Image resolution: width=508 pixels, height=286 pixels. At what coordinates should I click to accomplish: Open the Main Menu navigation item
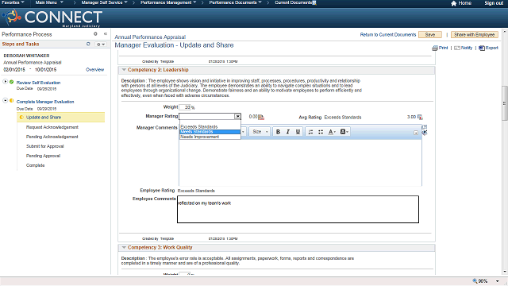click(49, 2)
